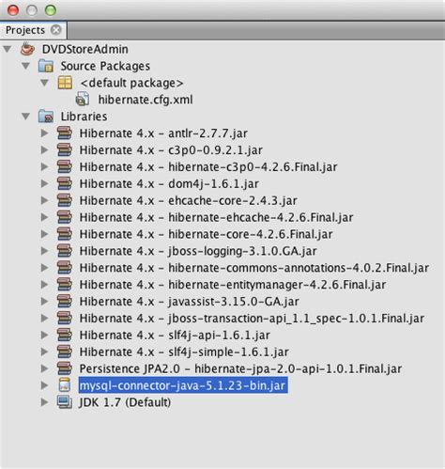The height and width of the screenshot is (469, 445).
Task: Collapse the DVDStoreAdmin project node
Action: (8, 49)
